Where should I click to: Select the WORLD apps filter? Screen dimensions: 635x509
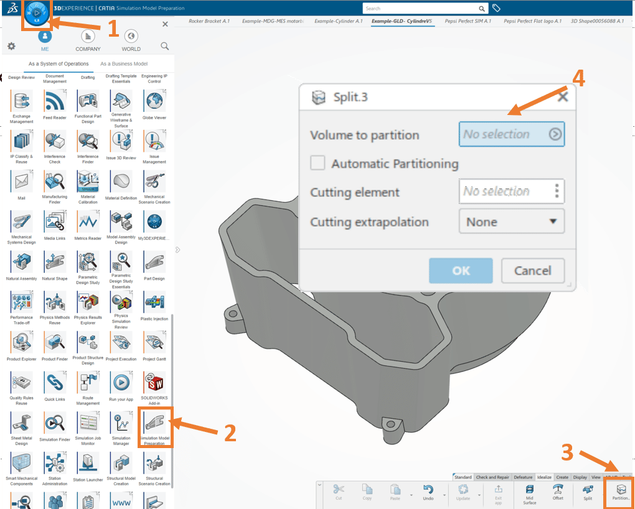131,41
